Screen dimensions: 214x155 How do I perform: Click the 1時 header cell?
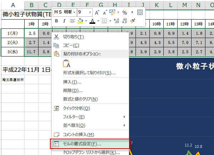point(31,24)
